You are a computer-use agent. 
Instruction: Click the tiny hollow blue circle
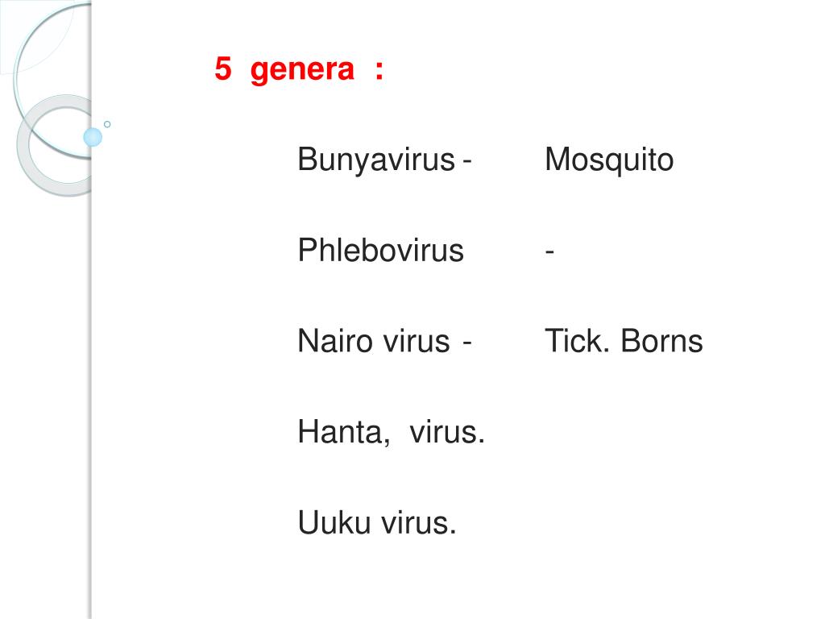(x=107, y=124)
